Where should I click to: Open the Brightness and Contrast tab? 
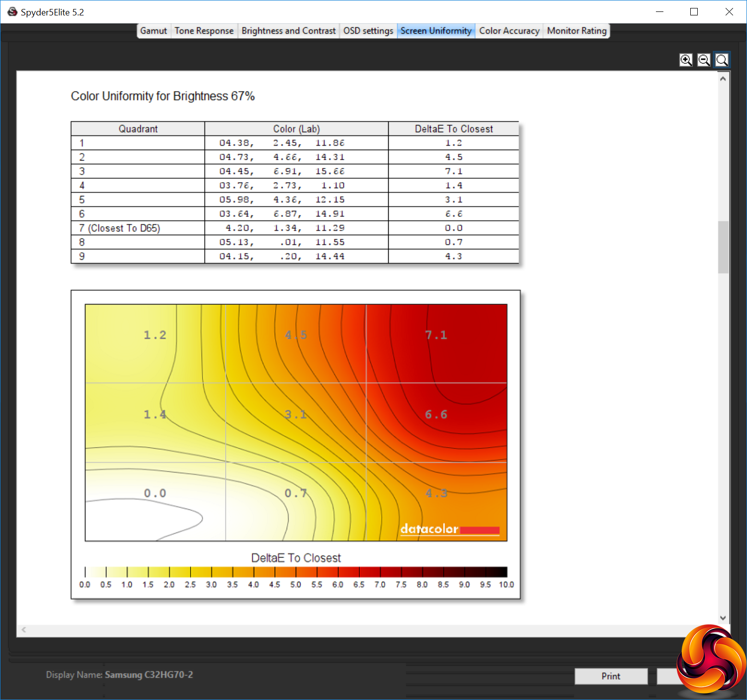click(x=289, y=31)
